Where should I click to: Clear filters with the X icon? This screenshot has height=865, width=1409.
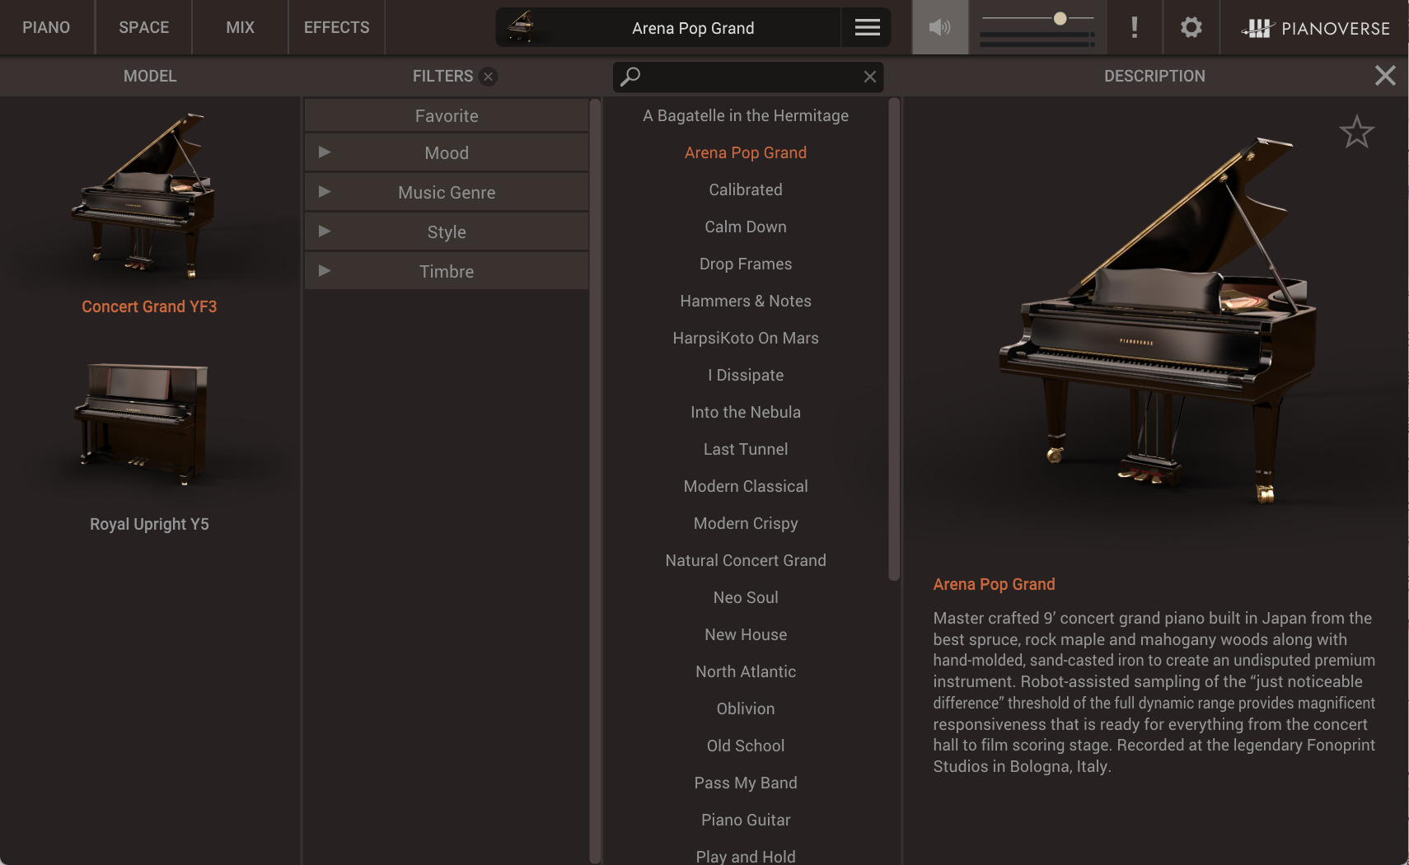click(489, 77)
